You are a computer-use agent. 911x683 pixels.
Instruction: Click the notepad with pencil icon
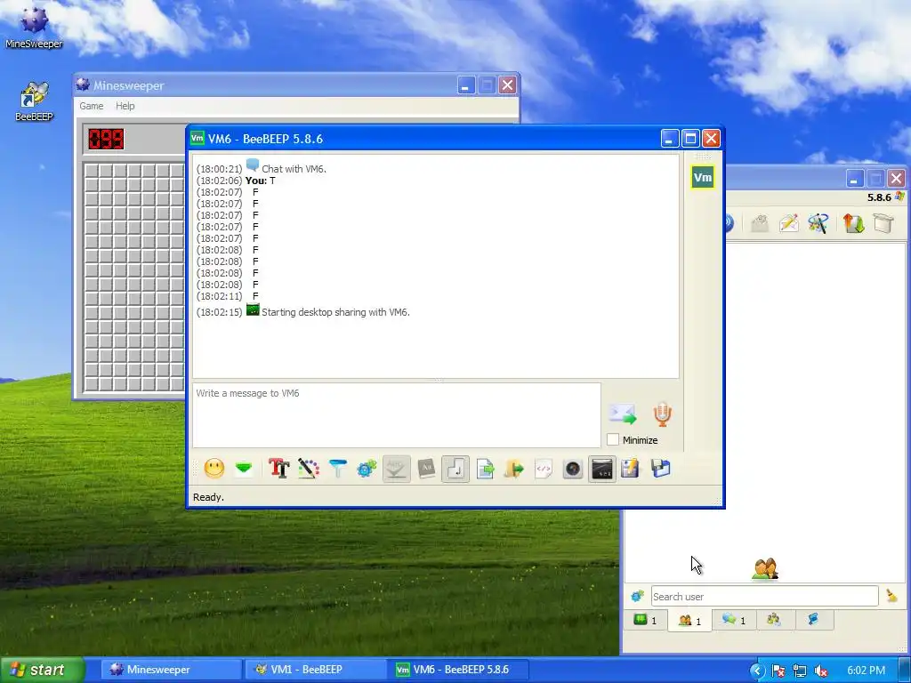[x=631, y=468]
